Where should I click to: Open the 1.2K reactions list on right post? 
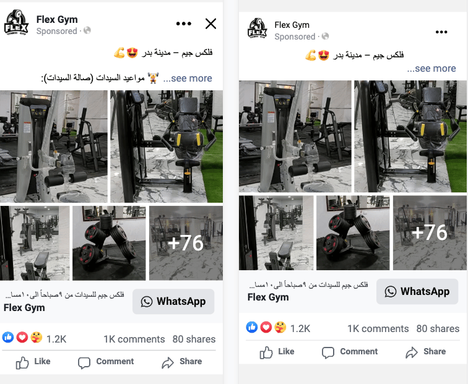(x=278, y=328)
